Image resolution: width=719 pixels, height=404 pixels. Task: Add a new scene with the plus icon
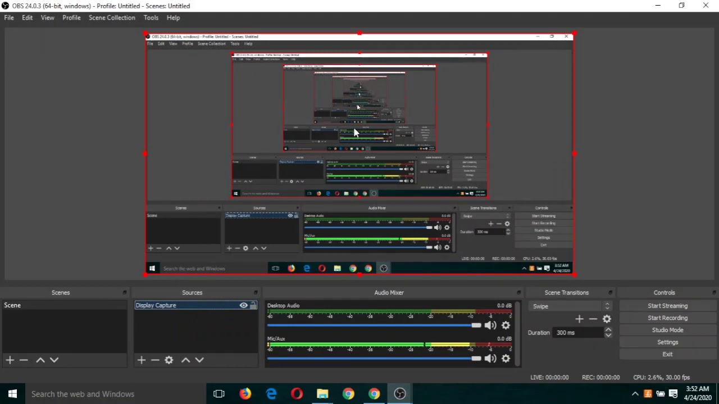[10, 360]
